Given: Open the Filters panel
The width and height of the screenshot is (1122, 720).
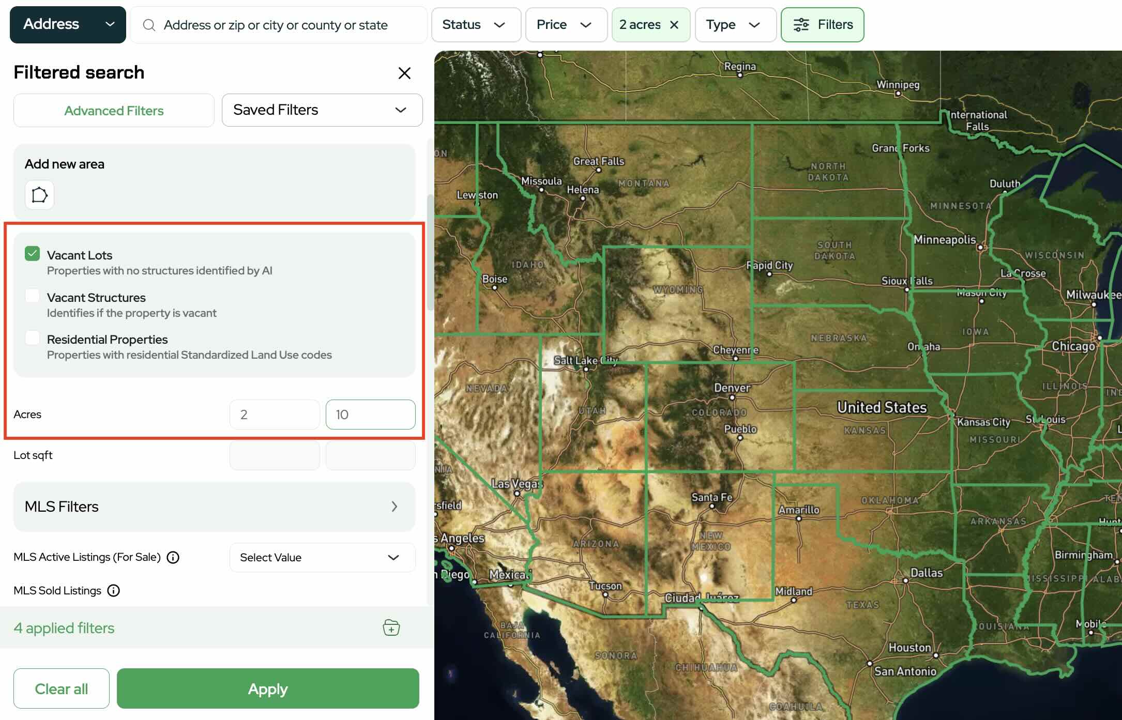Looking at the screenshot, I should (x=822, y=24).
